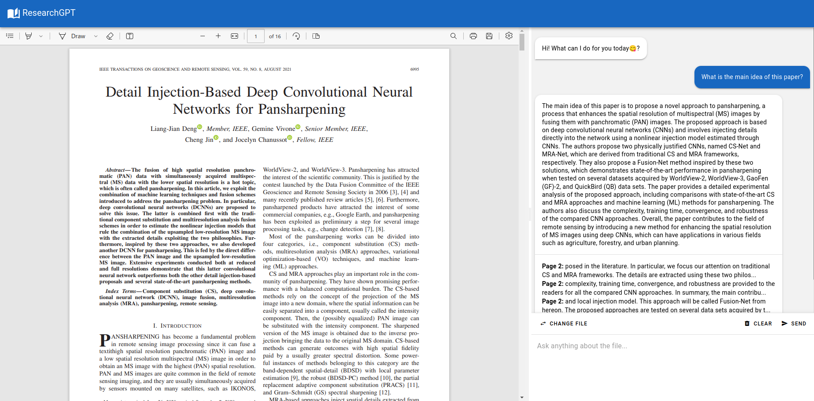
Task: Click the ResearchGPT logo icon
Action: (14, 13)
